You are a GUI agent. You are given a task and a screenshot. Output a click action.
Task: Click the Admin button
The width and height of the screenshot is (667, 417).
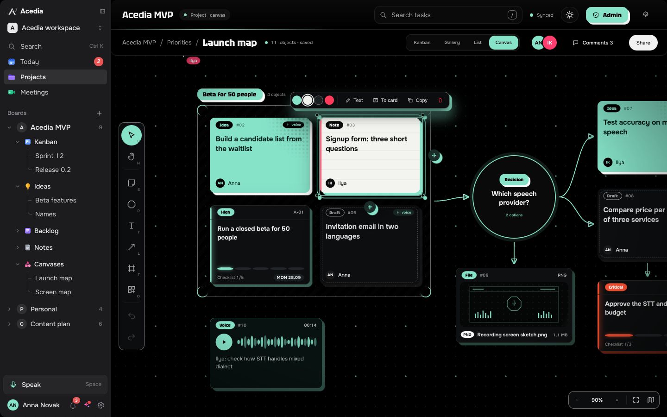[x=607, y=15]
